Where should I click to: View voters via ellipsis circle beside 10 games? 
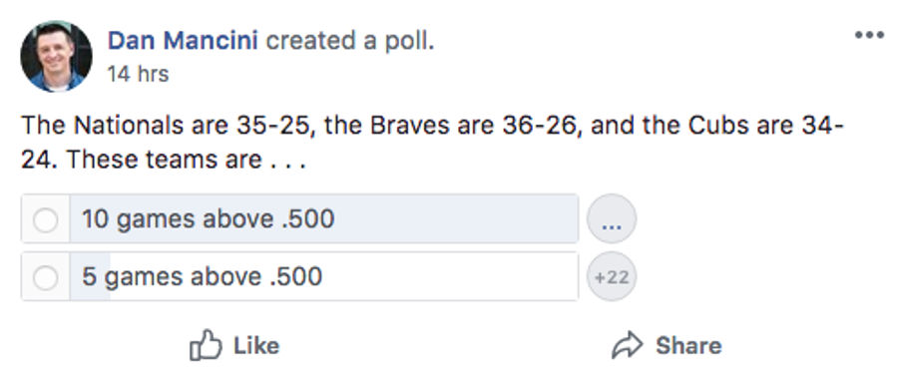click(x=612, y=218)
